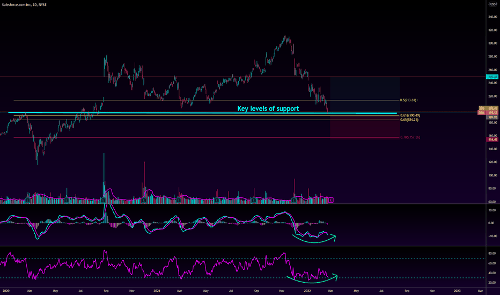This screenshot has width=500, height=295.
Task: Select the 'Key levels of support' text annotation
Action: pos(268,108)
